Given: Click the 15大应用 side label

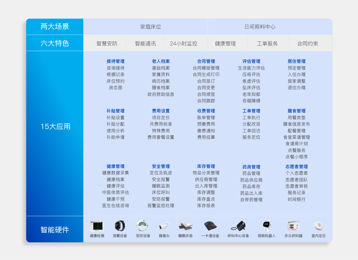Looking at the screenshot, I should pyautogui.click(x=55, y=127).
